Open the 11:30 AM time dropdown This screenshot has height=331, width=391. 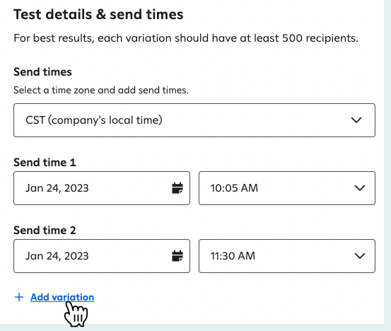click(x=287, y=256)
